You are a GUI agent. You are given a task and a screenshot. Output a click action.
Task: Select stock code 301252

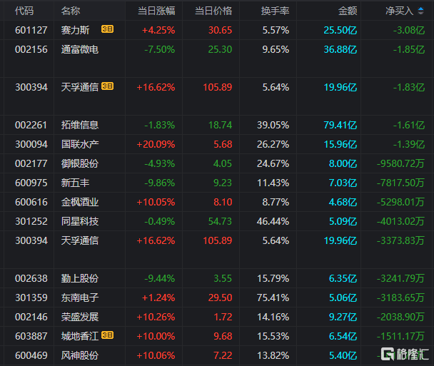[31, 221]
